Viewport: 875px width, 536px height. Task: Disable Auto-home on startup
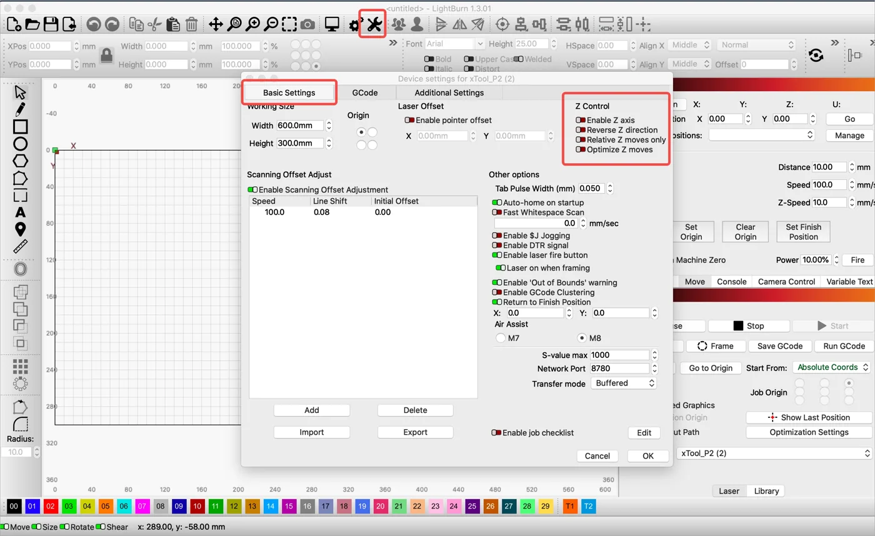coord(497,203)
